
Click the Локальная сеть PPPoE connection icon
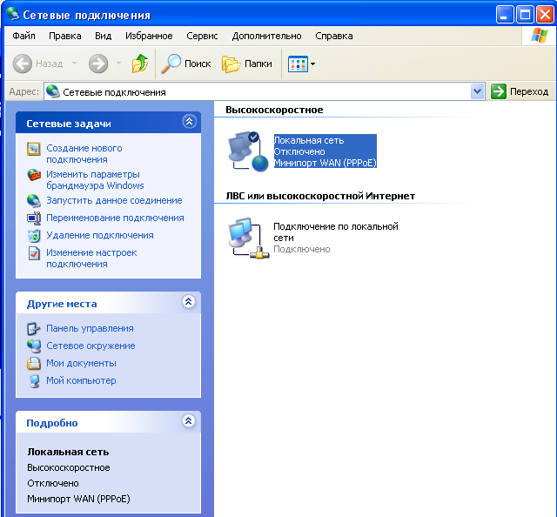tap(248, 151)
